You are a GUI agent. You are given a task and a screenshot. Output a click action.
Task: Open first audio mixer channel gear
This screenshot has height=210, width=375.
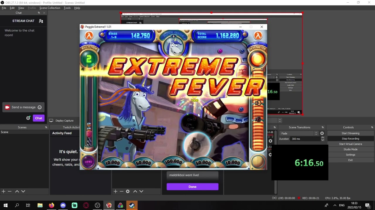click(x=270, y=141)
